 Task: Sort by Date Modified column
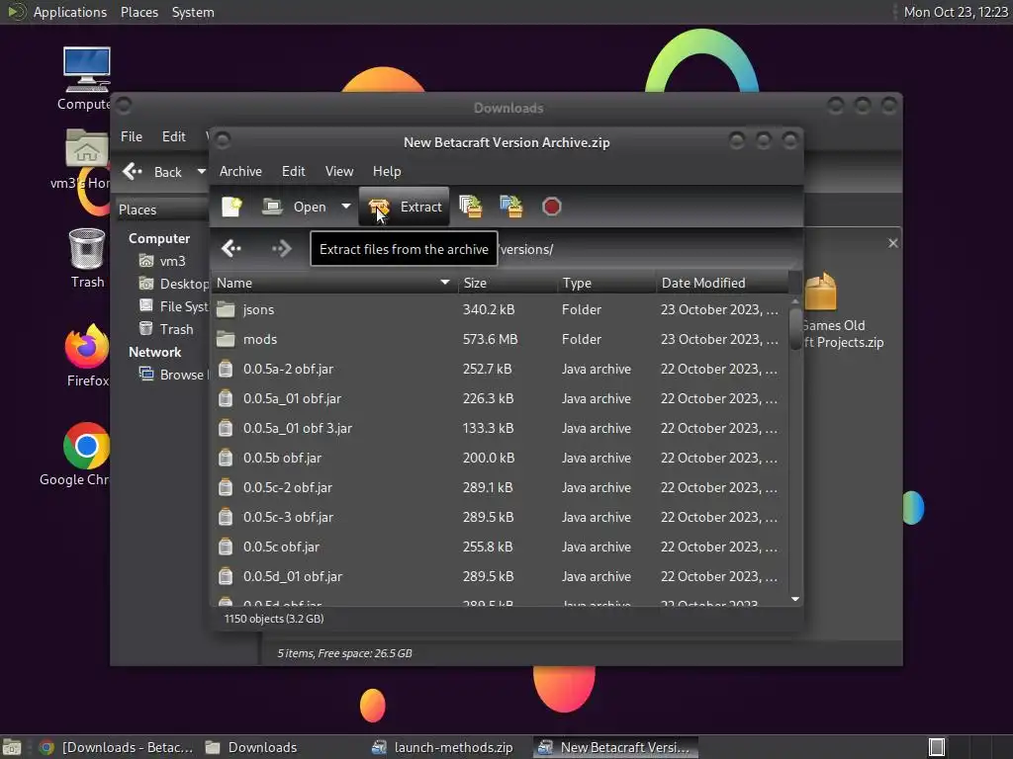coord(721,283)
